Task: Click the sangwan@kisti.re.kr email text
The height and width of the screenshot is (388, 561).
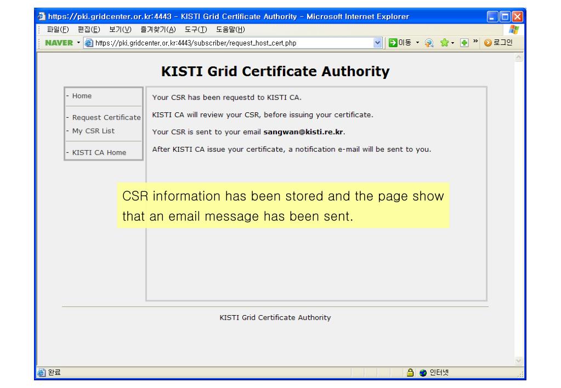Action: pos(303,132)
